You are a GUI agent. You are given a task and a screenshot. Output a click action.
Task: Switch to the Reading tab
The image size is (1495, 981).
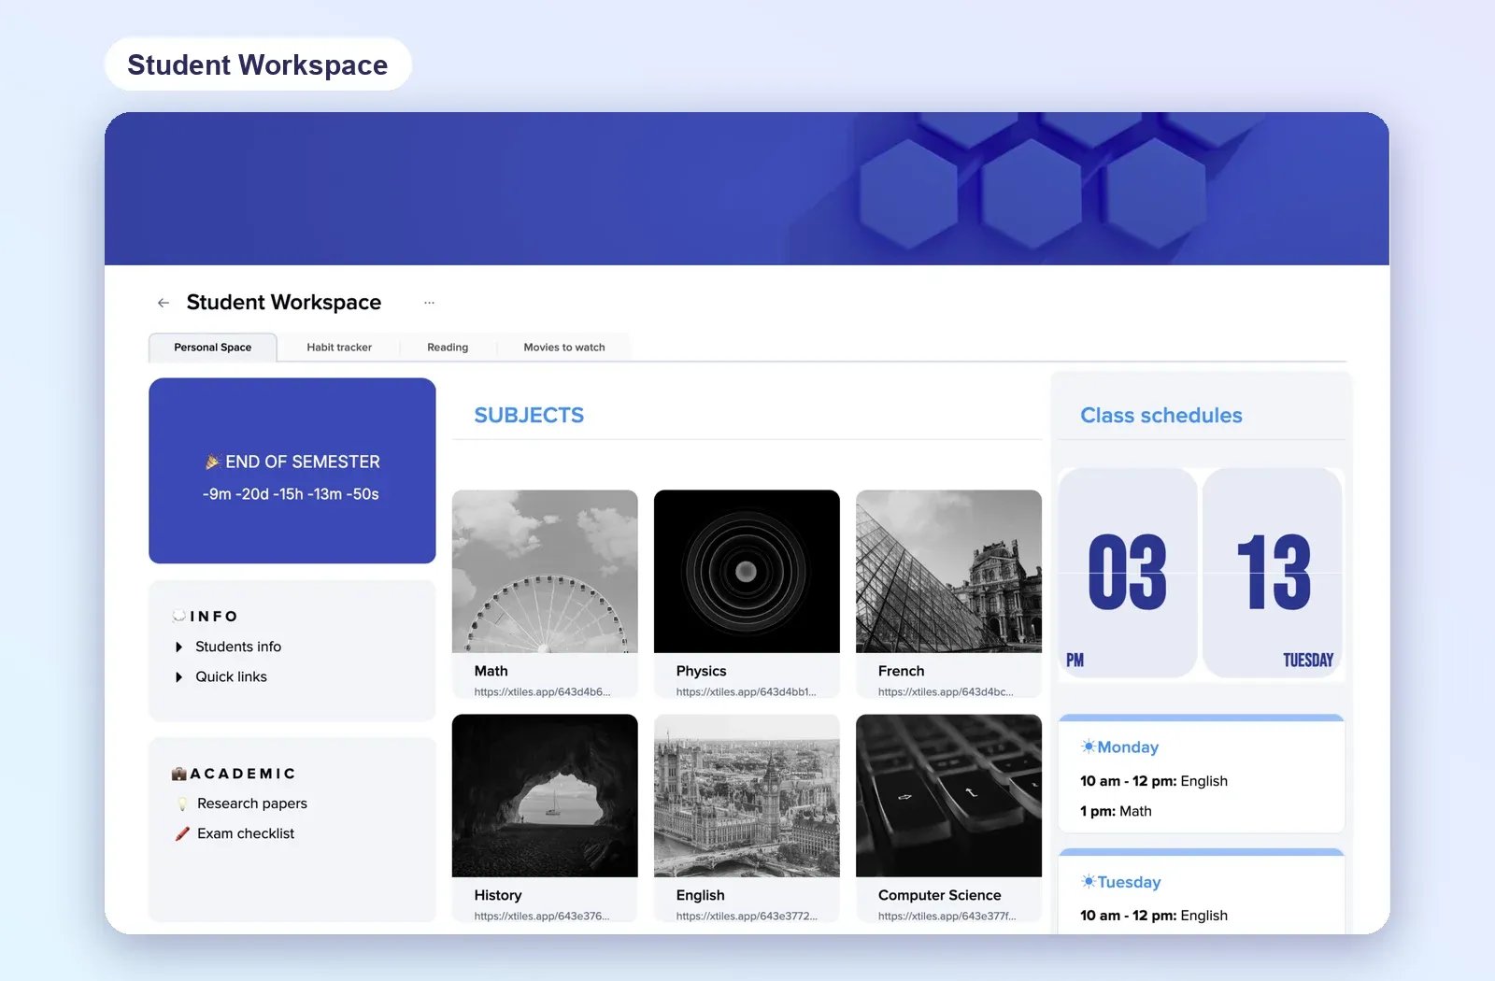448,348
